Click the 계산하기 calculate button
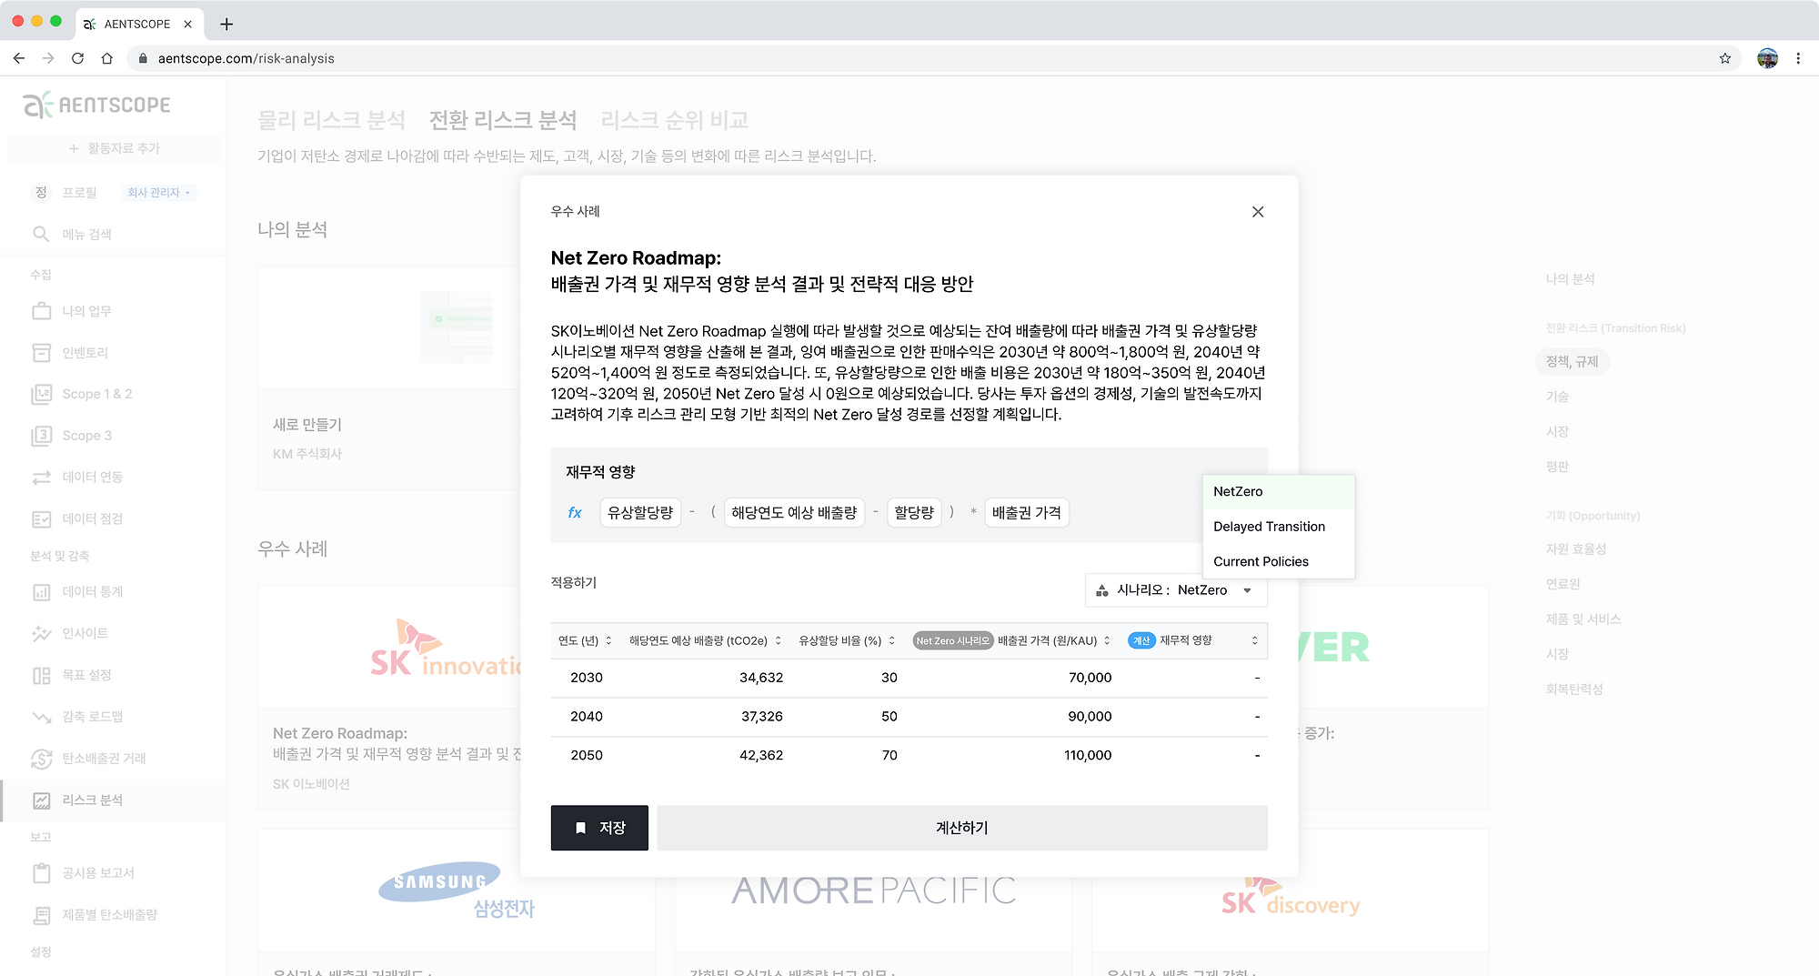 tap(962, 828)
